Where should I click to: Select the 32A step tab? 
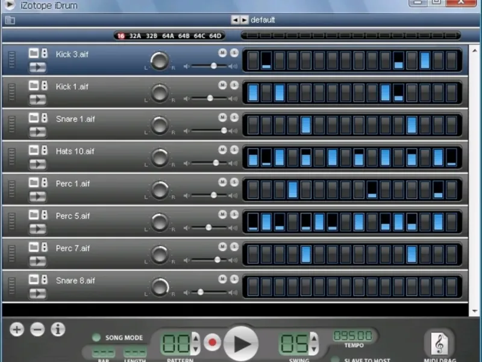click(135, 36)
